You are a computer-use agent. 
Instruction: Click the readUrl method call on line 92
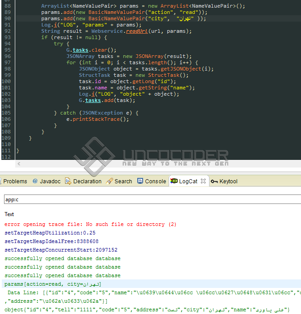(x=137, y=31)
